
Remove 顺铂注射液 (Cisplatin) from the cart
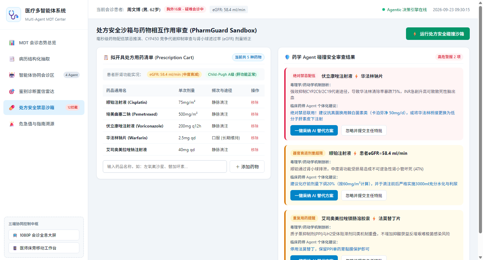255,102
